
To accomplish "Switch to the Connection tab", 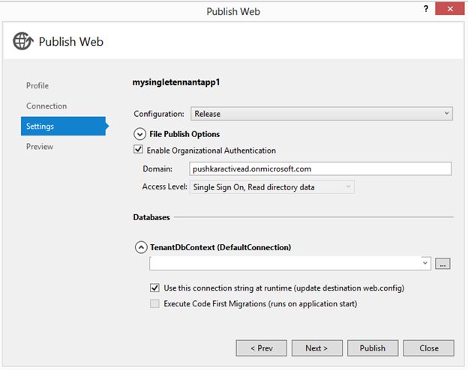I will pos(46,106).
